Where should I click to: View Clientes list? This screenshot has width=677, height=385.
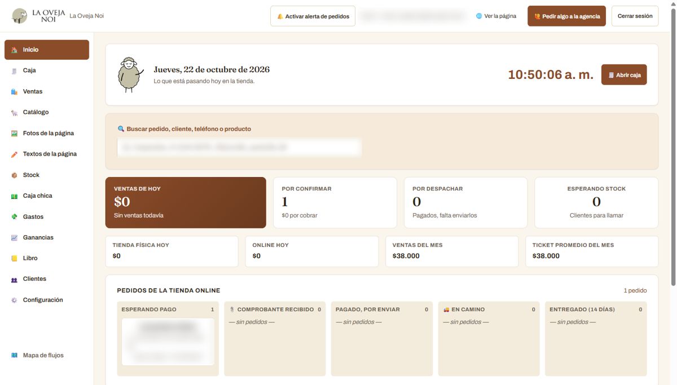[47, 279]
